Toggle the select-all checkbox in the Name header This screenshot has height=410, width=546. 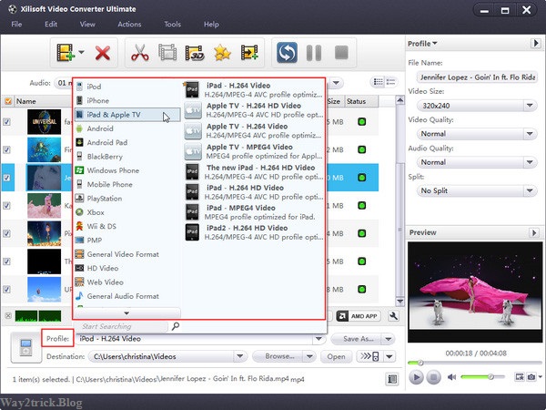(7, 101)
